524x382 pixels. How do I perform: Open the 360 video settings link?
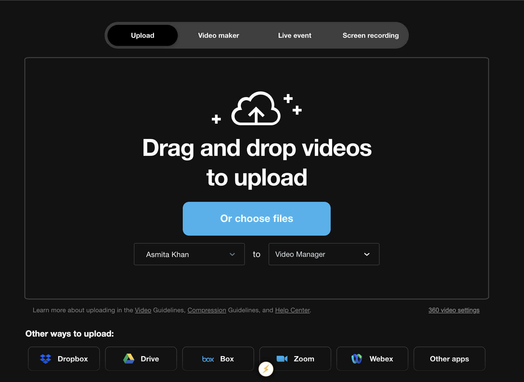453,310
